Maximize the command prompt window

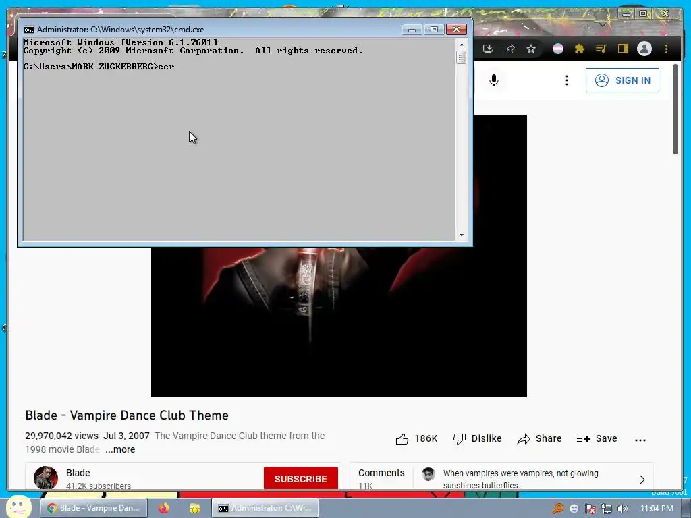click(x=434, y=30)
